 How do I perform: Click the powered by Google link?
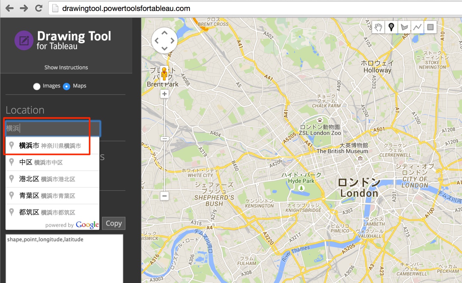(71, 225)
